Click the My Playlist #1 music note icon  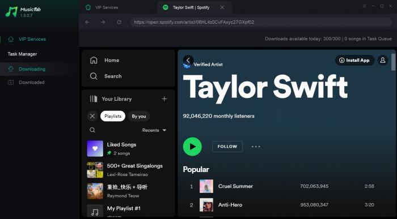pos(95,212)
